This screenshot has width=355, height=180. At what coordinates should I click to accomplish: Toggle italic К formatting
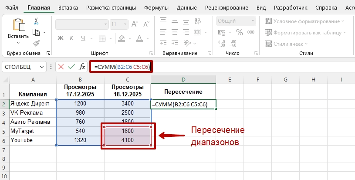71,38
